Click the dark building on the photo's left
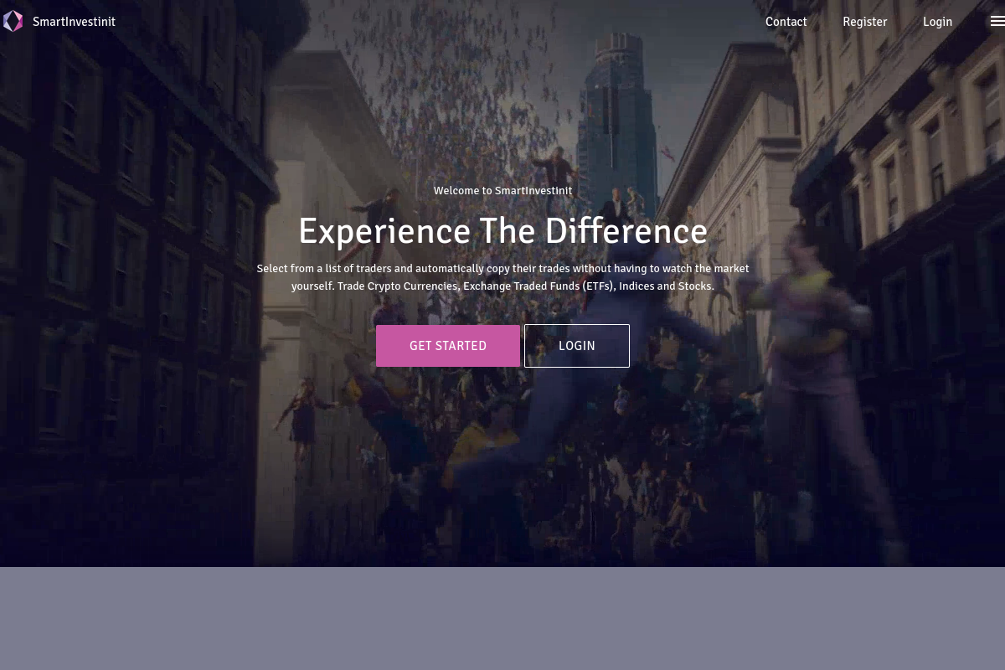1005x670 pixels. click(126, 251)
